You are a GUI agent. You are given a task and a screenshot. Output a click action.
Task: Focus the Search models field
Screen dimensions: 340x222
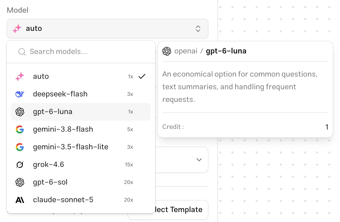click(x=81, y=52)
